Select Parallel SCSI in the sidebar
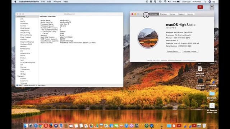This screenshot has height=129, width=230. tap(25, 53)
